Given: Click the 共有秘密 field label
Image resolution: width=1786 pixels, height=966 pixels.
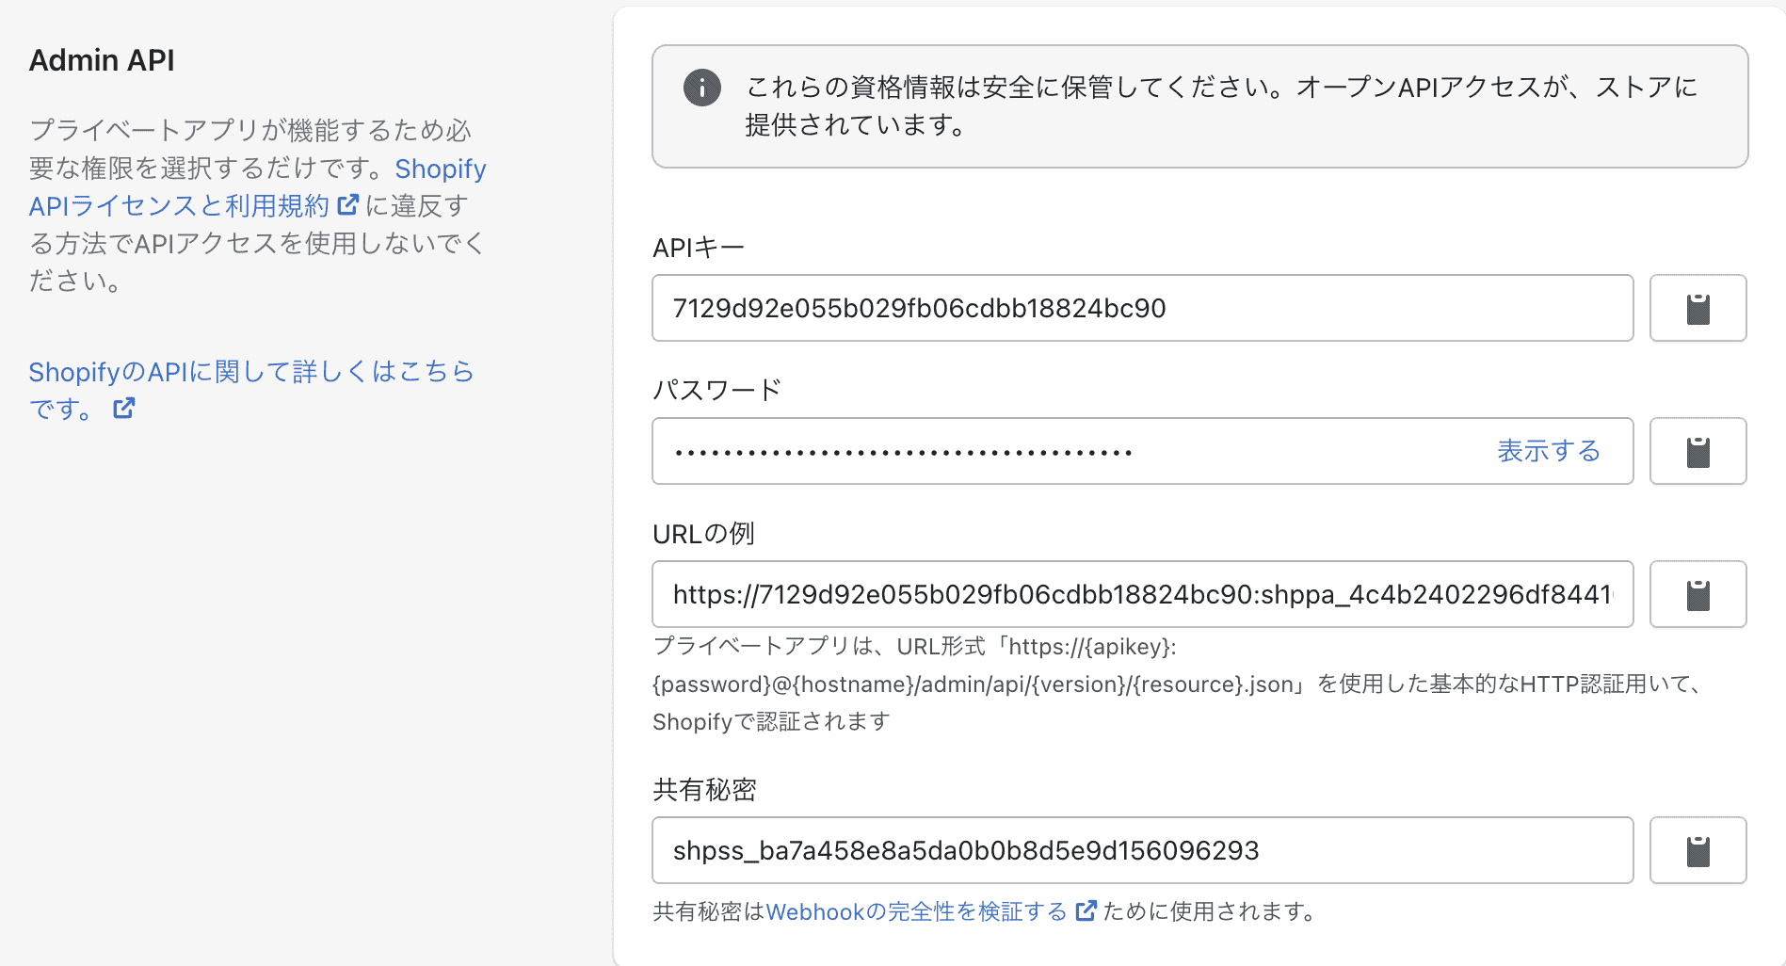Looking at the screenshot, I should coord(704,790).
